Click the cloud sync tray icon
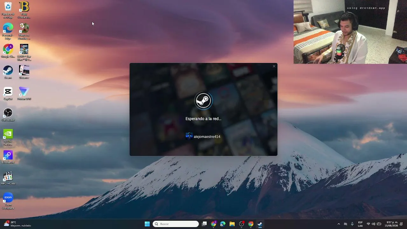 [346, 224]
